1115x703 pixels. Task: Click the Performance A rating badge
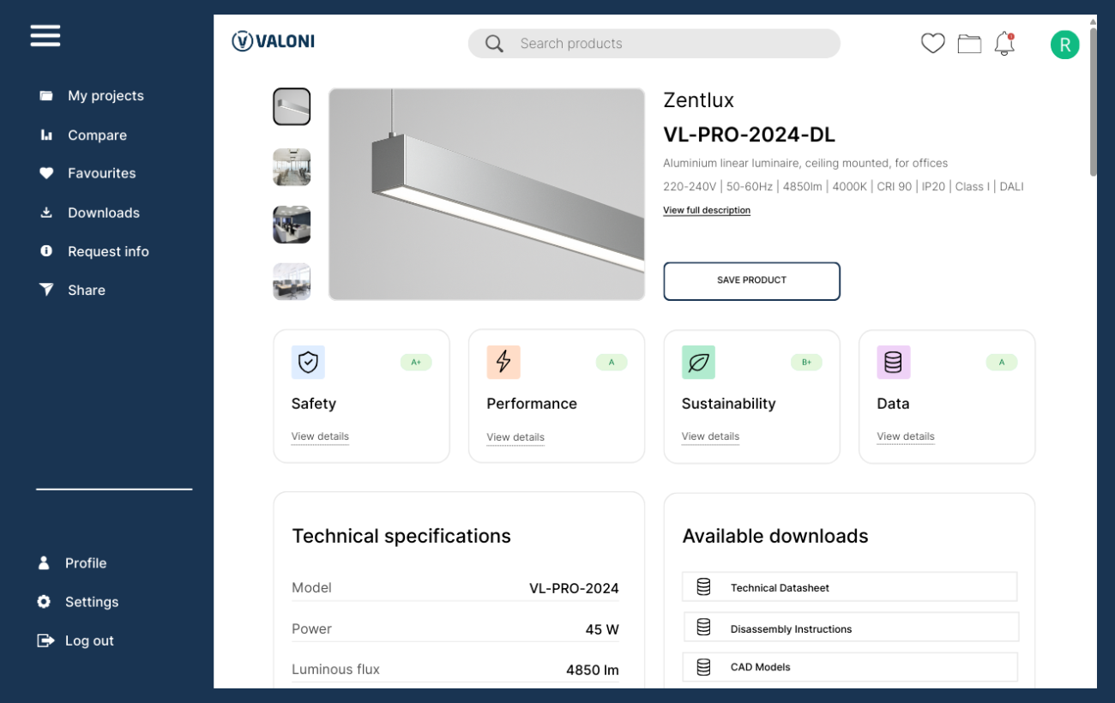612,363
